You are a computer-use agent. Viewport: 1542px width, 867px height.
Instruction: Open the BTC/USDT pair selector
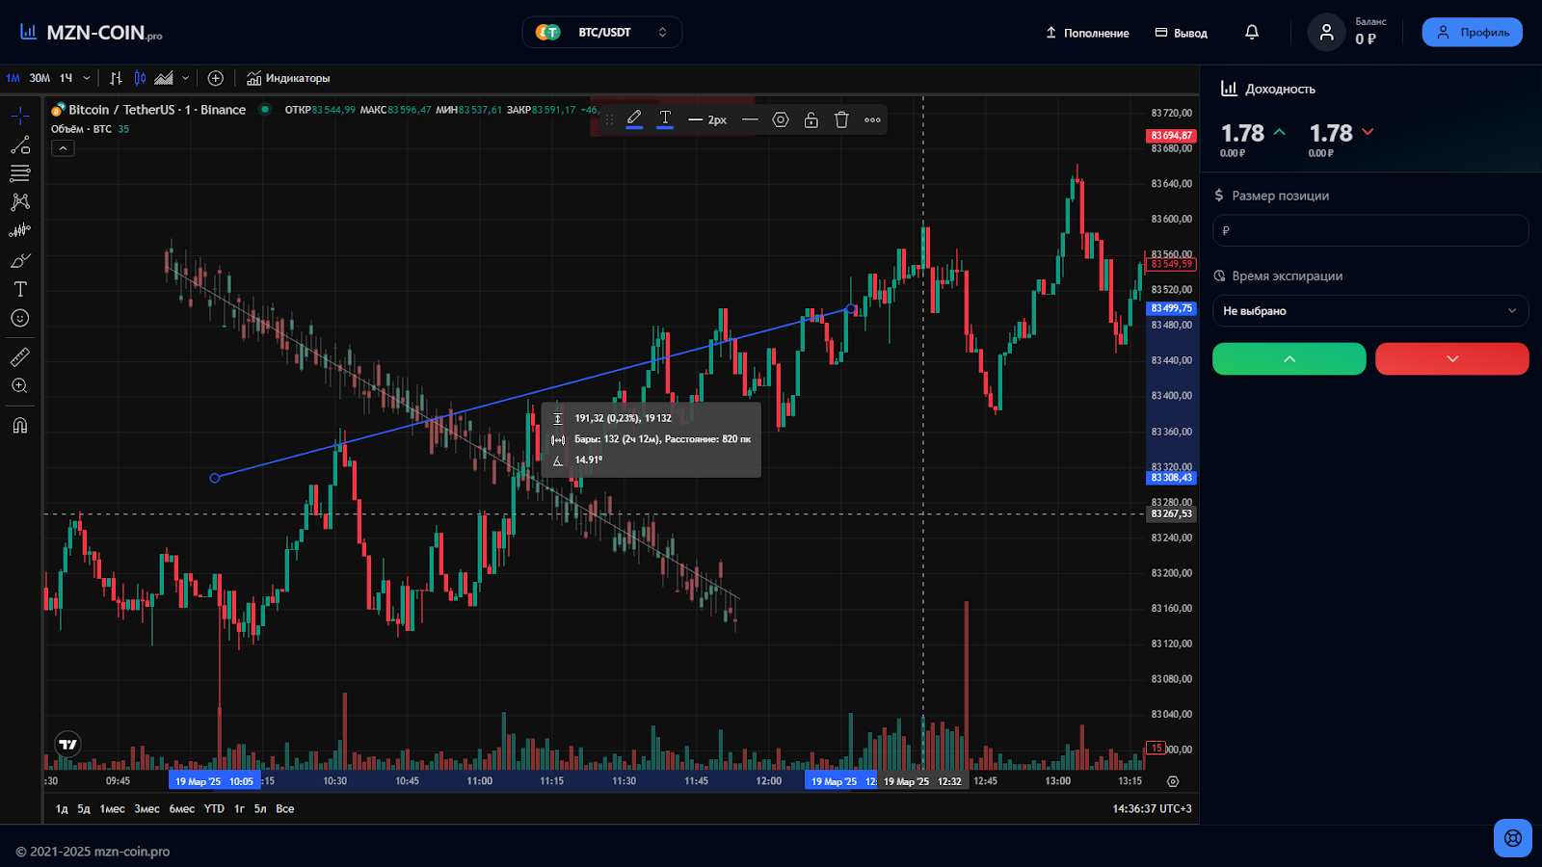tap(602, 32)
